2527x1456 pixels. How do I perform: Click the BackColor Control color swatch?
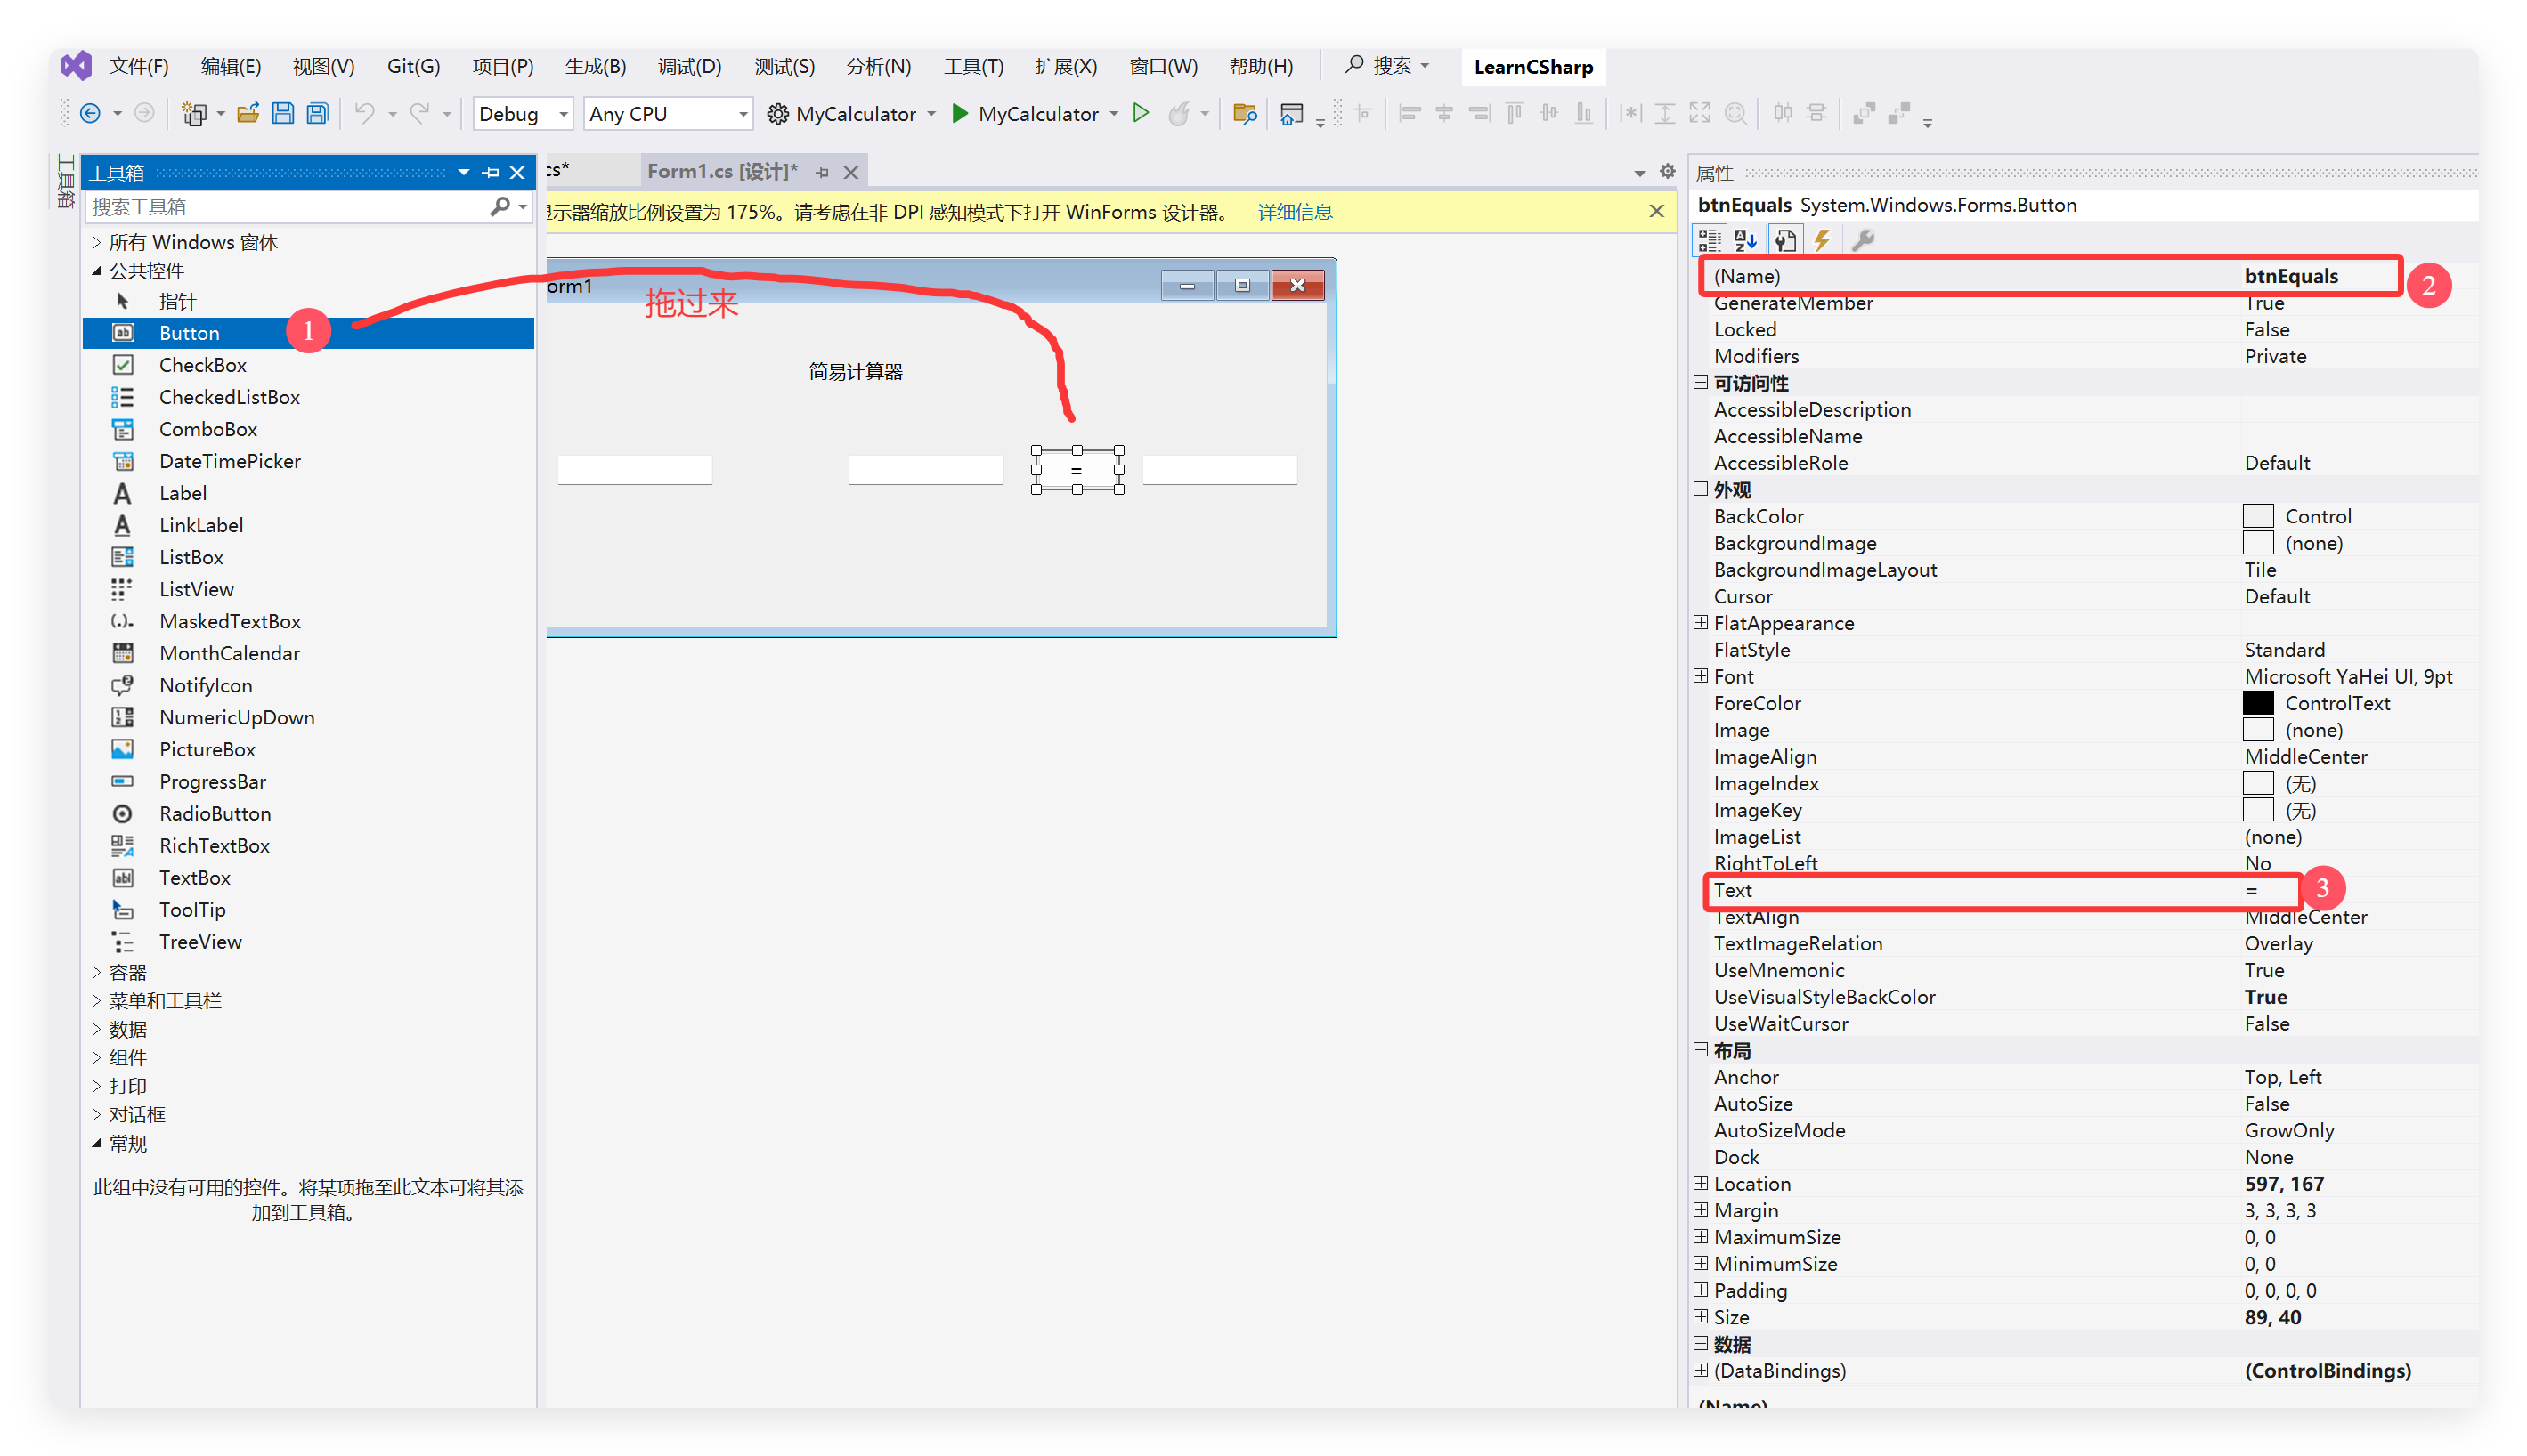(x=2258, y=516)
